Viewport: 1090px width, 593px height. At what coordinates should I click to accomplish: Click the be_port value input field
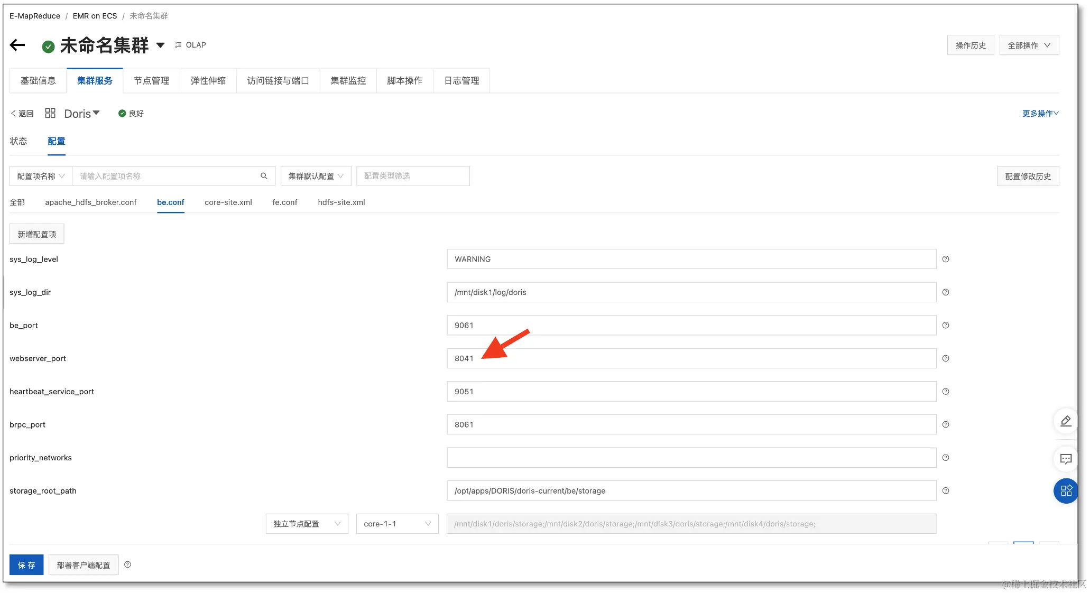coord(691,326)
